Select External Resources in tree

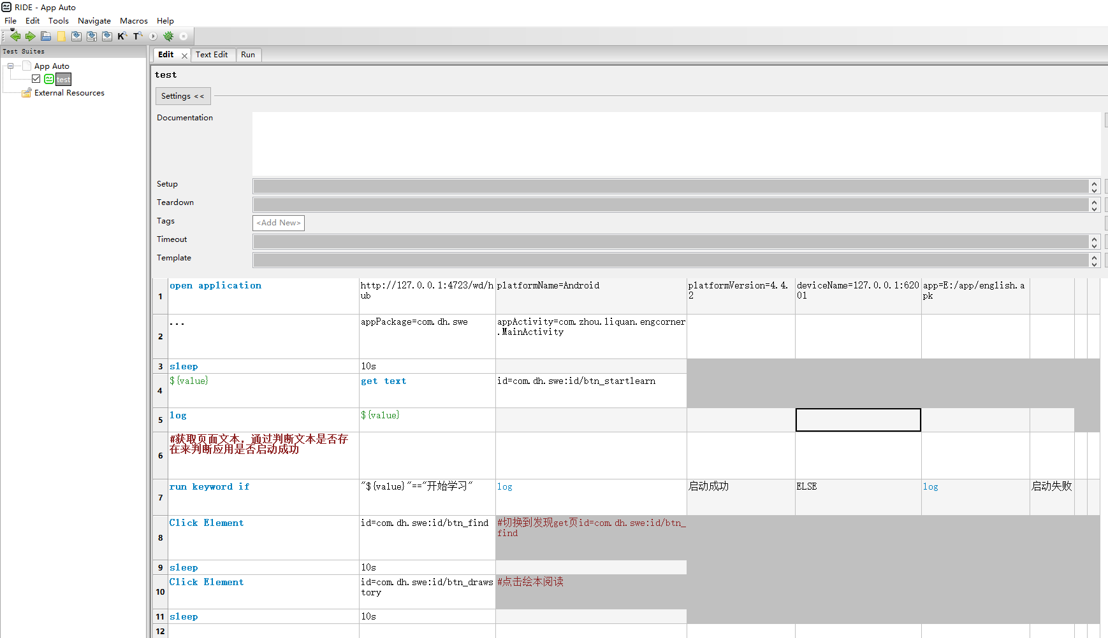[x=69, y=93]
